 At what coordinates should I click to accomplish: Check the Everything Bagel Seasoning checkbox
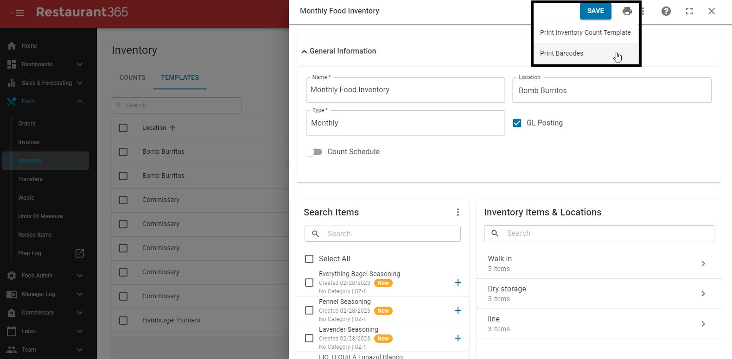[x=309, y=283]
